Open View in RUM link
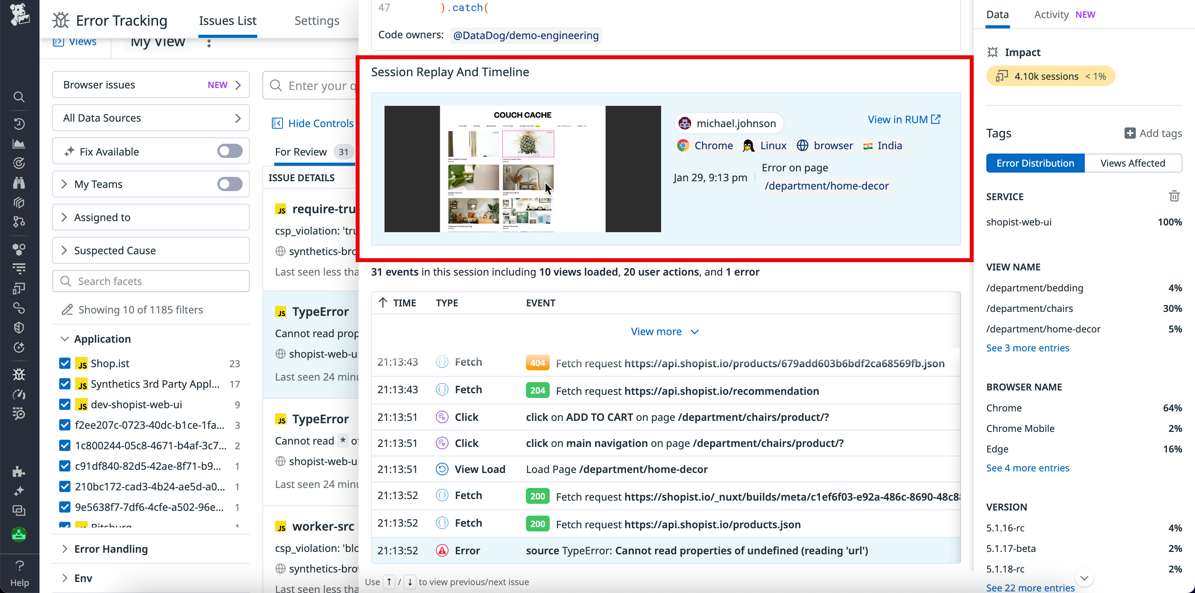 pyautogui.click(x=904, y=119)
